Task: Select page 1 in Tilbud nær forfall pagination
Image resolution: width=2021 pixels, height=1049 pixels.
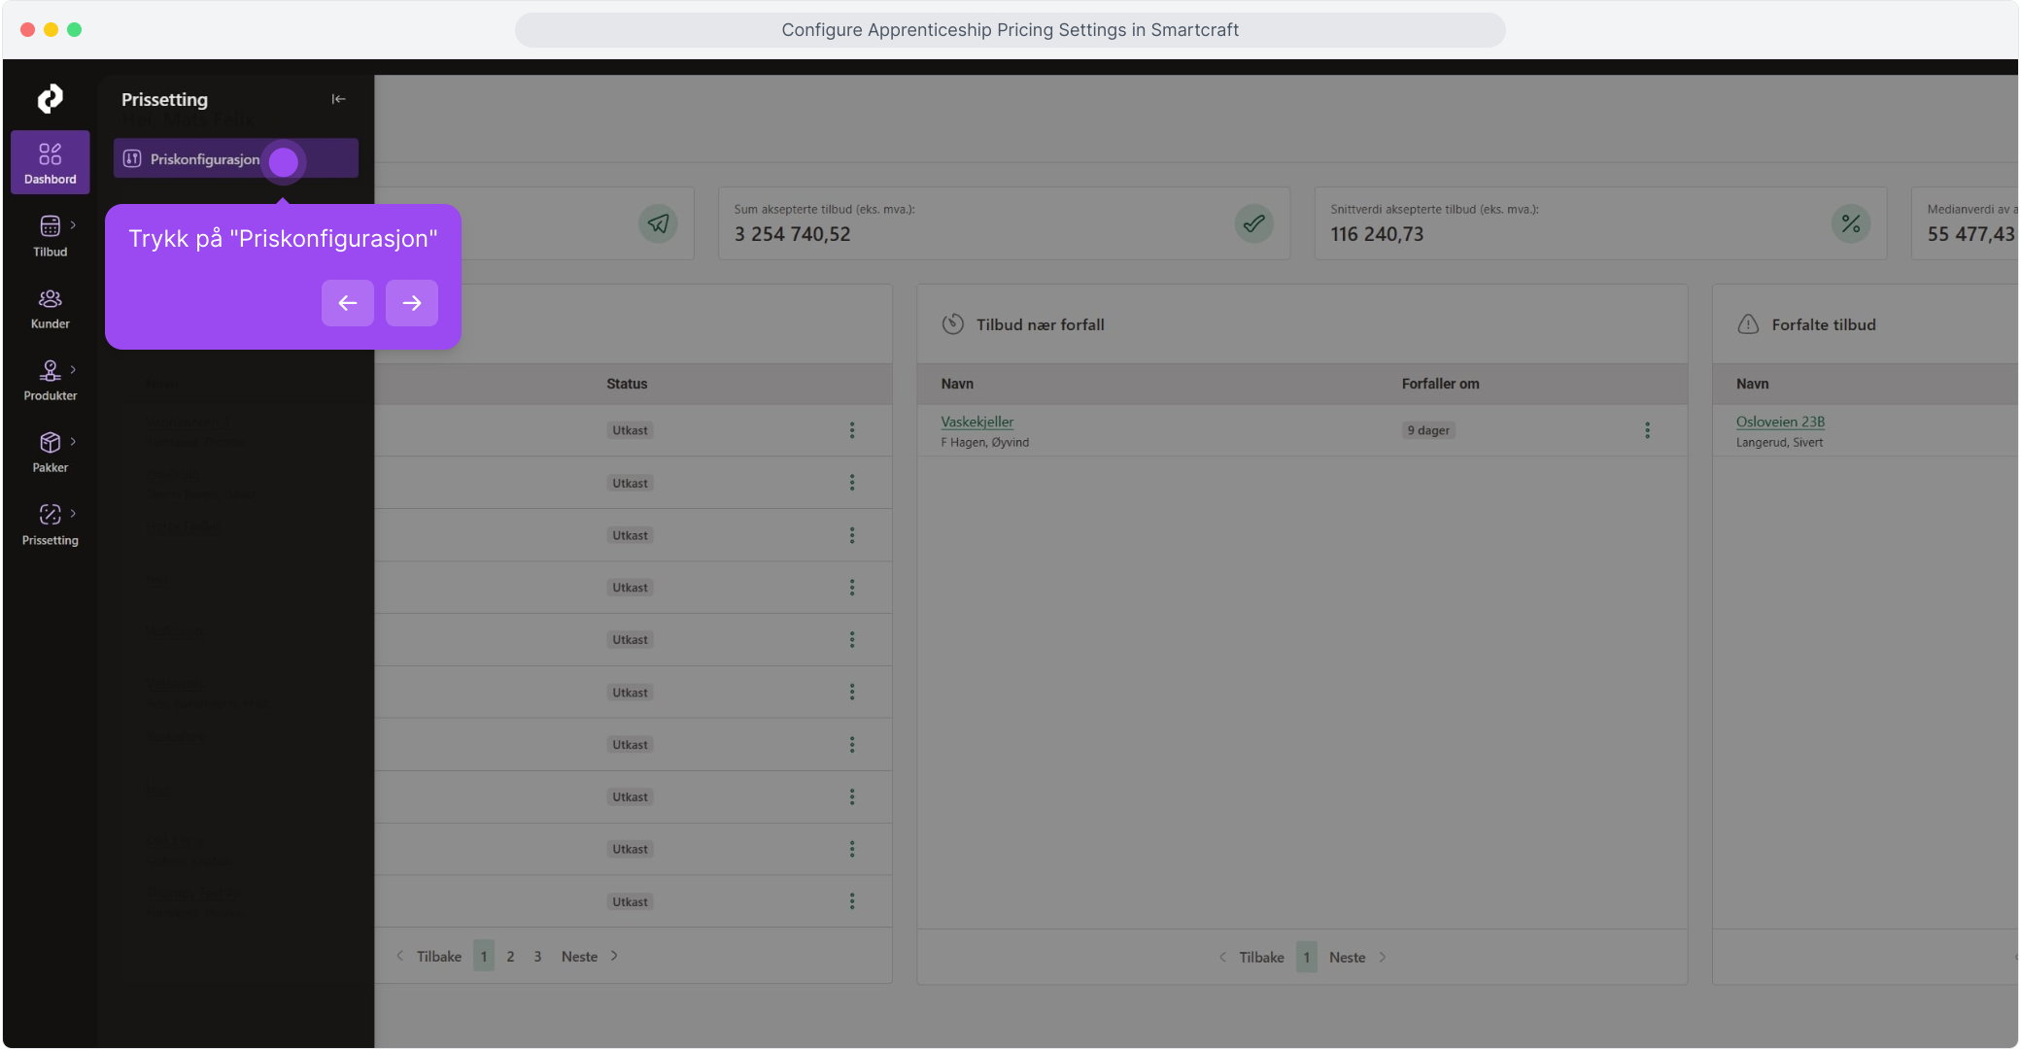Action: [x=1307, y=958]
